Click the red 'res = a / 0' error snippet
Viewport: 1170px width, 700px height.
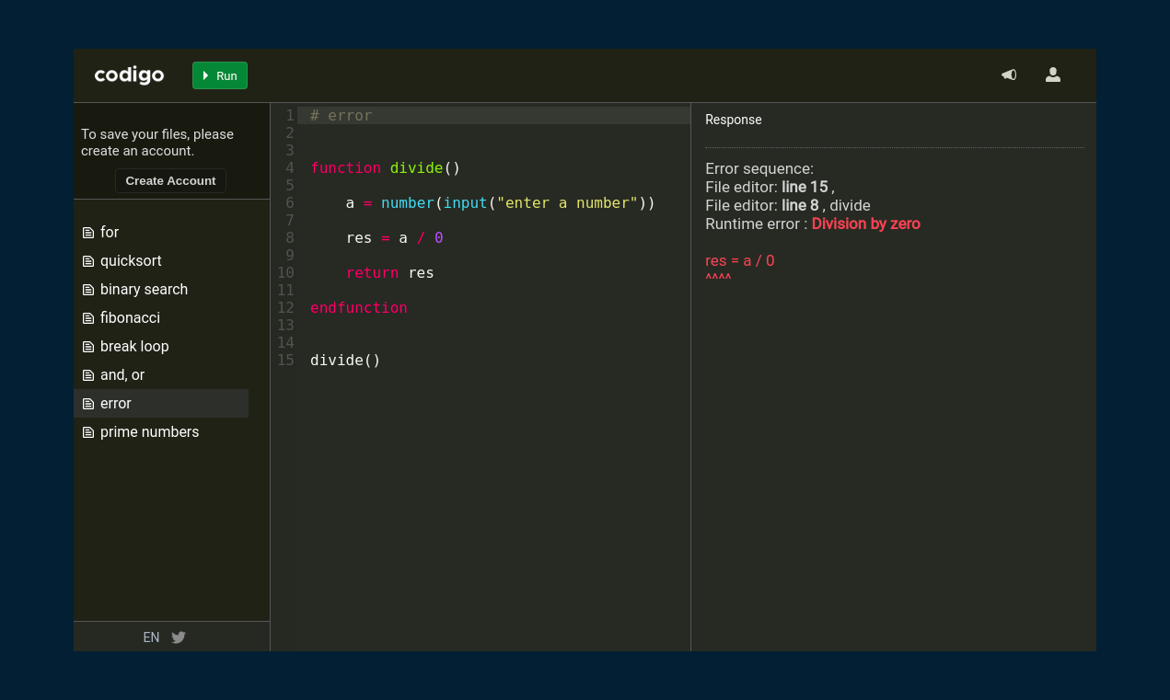point(740,260)
